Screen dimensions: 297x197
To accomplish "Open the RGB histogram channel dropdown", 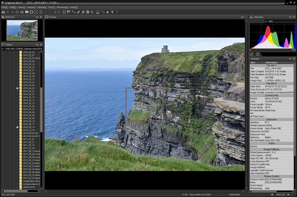I will (266, 21).
